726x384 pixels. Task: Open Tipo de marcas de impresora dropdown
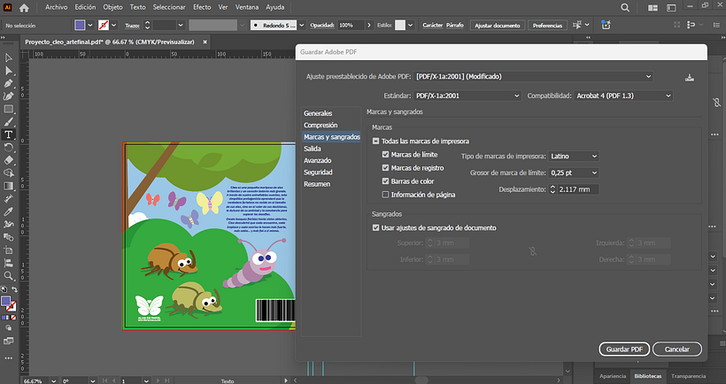(573, 157)
